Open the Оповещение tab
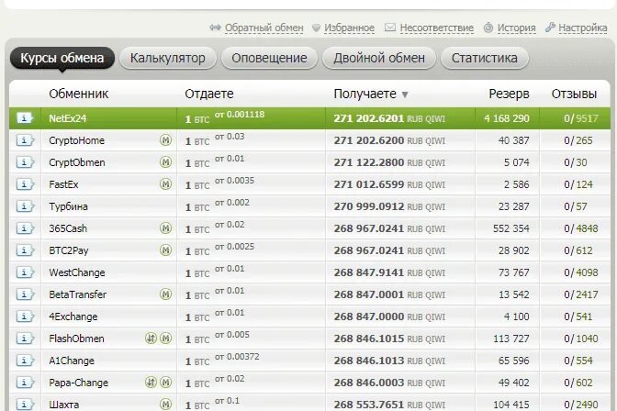 point(269,58)
